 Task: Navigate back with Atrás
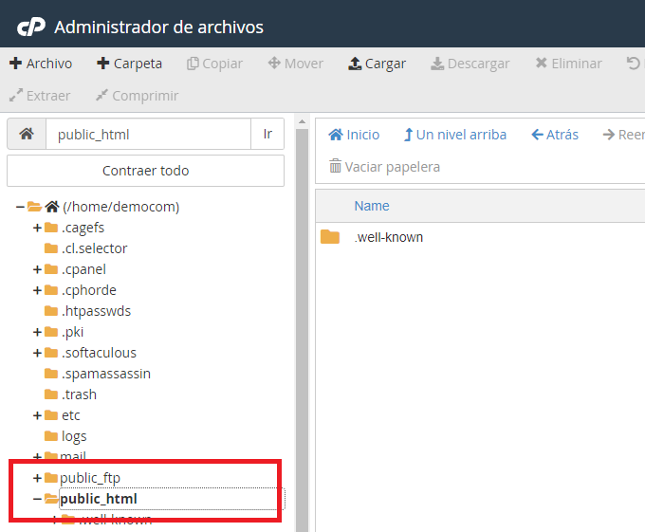[x=554, y=135]
